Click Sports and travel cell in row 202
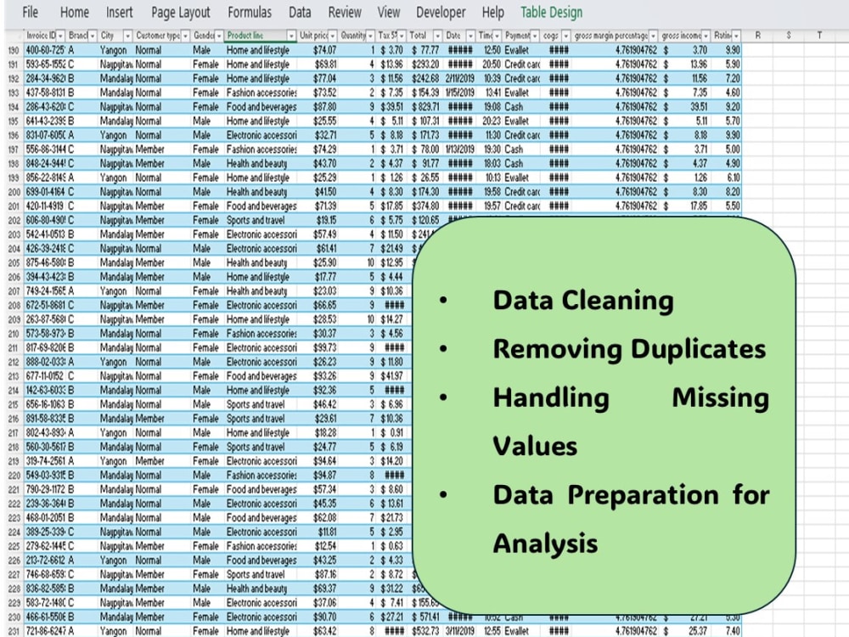 (261, 220)
